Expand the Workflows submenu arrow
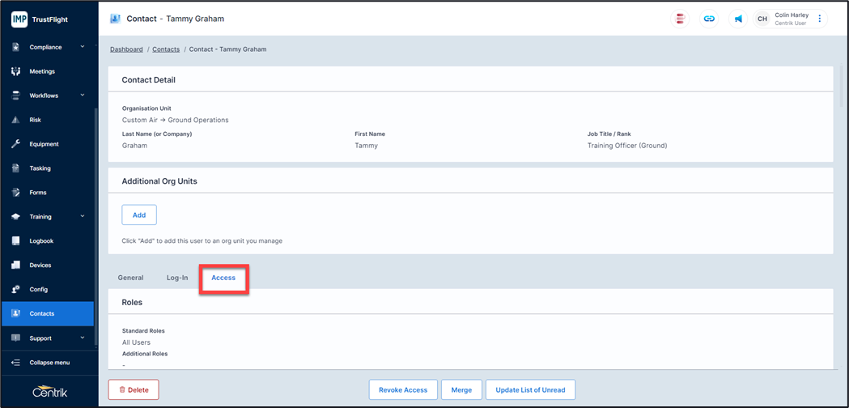The width and height of the screenshot is (849, 408). click(82, 96)
